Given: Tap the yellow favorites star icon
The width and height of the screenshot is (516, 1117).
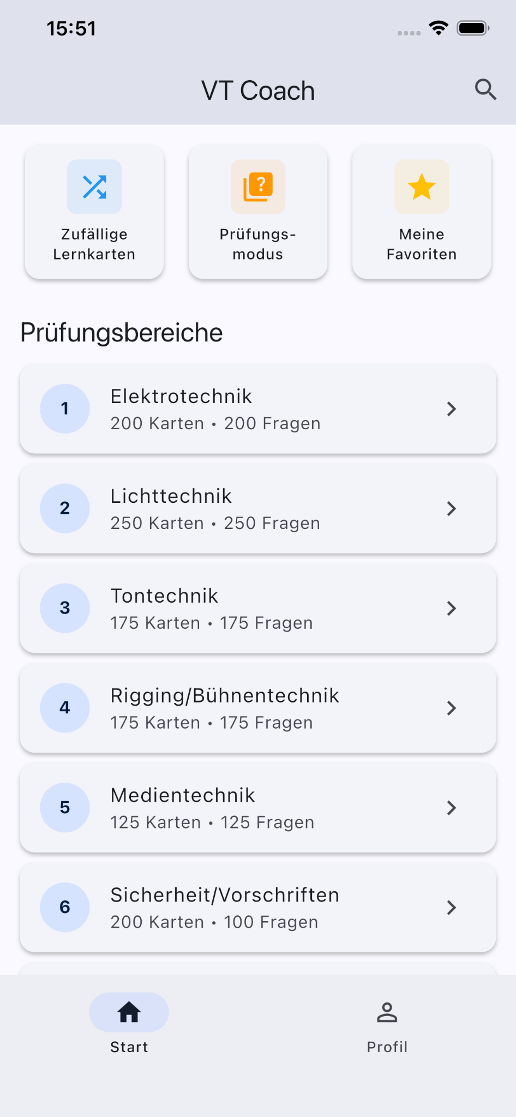Looking at the screenshot, I should tap(422, 187).
